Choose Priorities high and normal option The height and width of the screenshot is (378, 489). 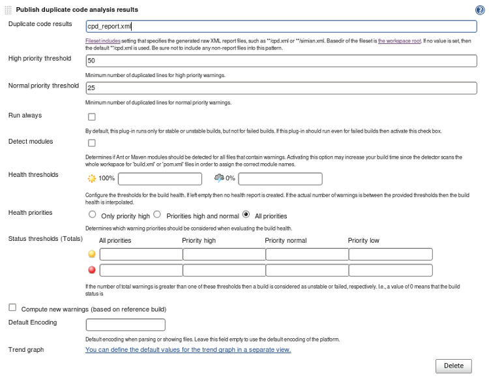(157, 214)
